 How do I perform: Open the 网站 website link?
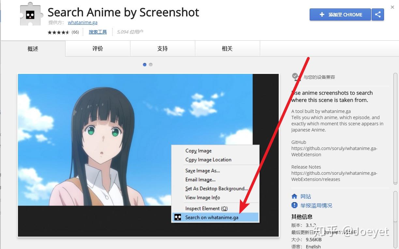tap(306, 196)
